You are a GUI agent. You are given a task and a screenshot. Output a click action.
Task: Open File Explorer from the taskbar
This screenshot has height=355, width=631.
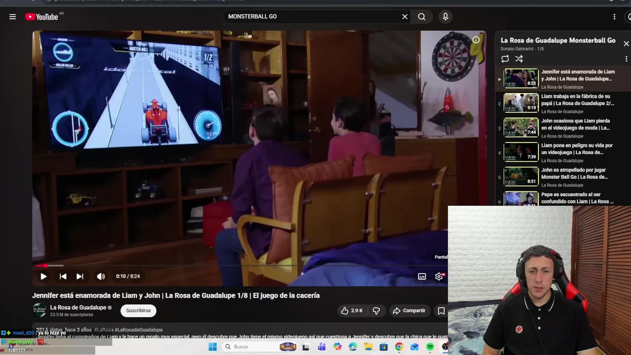(x=368, y=347)
